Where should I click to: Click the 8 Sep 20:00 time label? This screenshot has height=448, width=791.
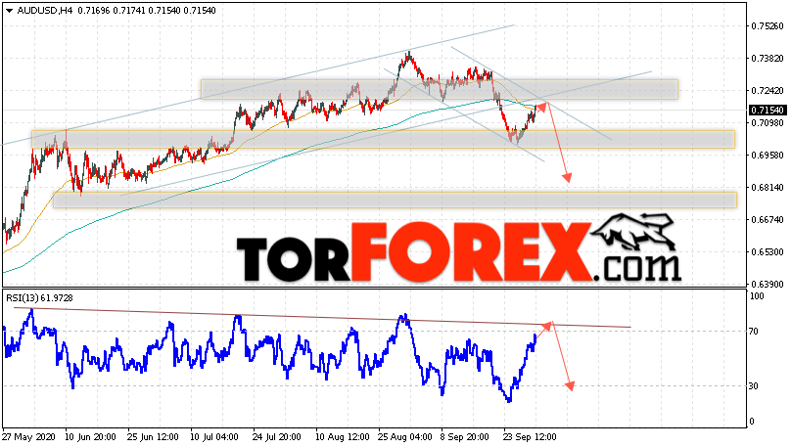465,437
